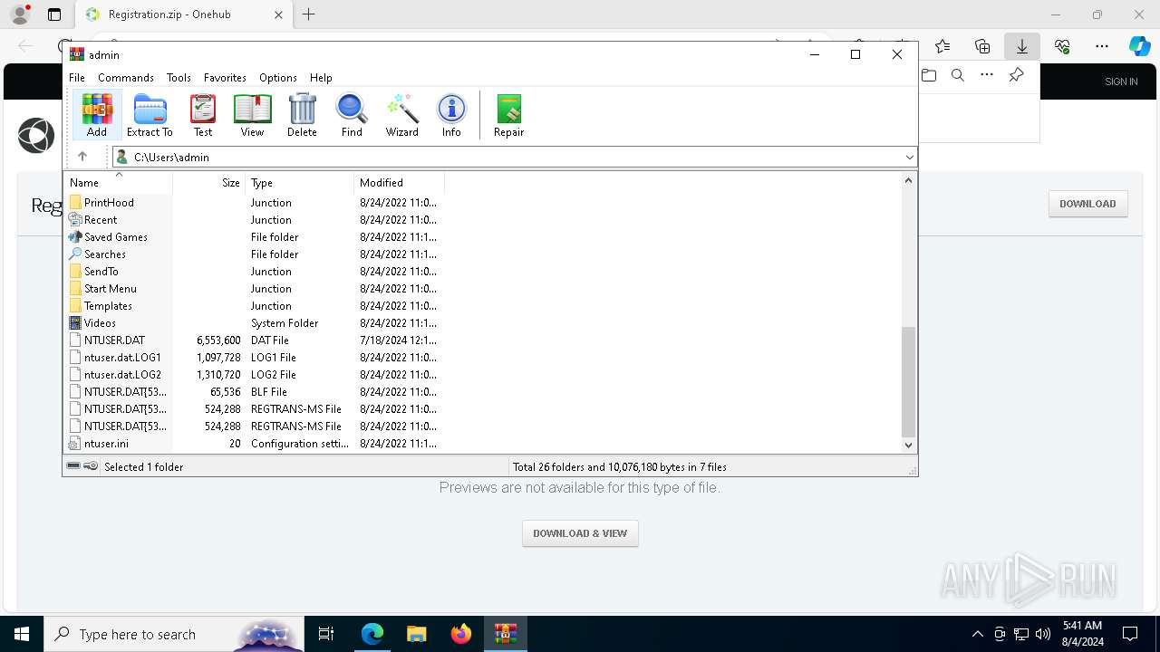
Task: Sort files by the Type column header
Action: (300, 183)
